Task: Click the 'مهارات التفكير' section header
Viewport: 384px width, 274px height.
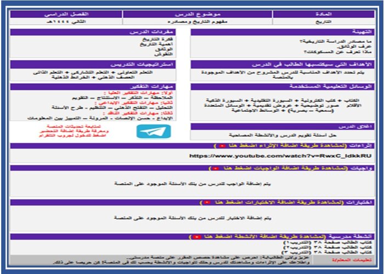Action: (93, 87)
